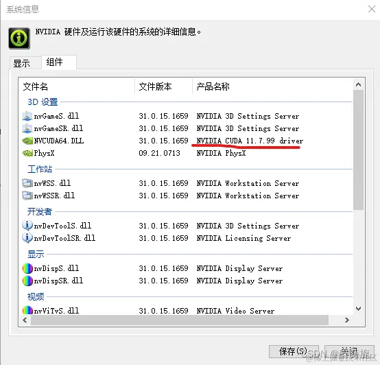Click the vertical scrollbar up arrow

[359, 84]
